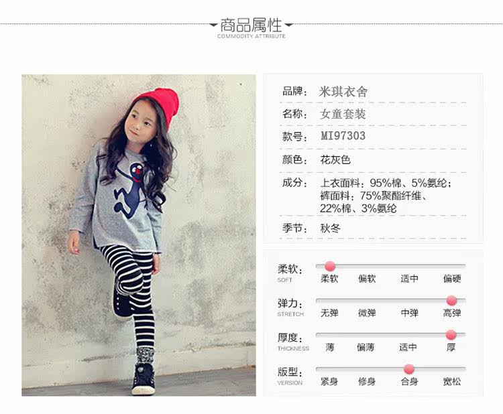Select the 偏软 softness label
Screen dimensions: 503x414
(x=367, y=279)
